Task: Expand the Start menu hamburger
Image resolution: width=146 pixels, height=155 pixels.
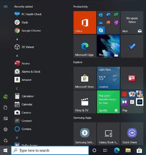Action: click(x=5, y=7)
